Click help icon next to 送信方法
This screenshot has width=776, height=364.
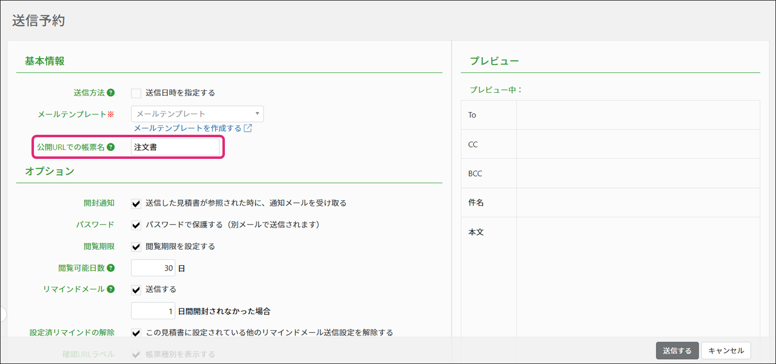(x=111, y=92)
